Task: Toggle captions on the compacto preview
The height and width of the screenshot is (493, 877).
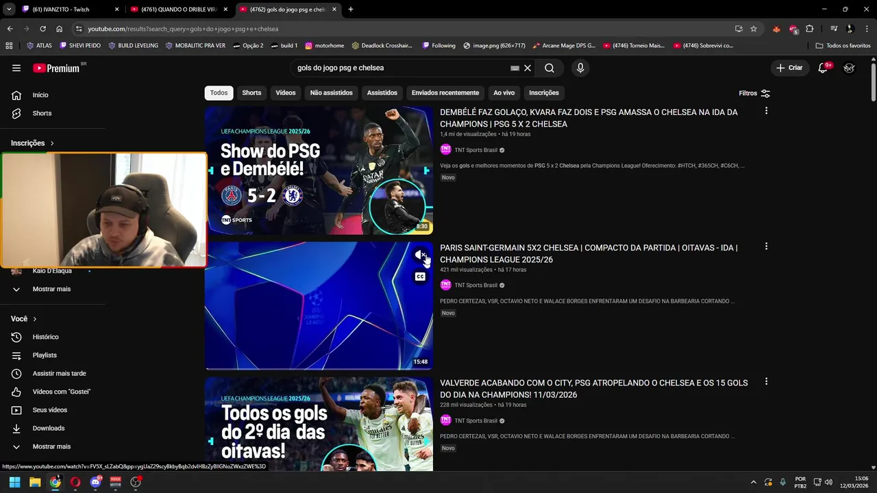Action: [420, 277]
